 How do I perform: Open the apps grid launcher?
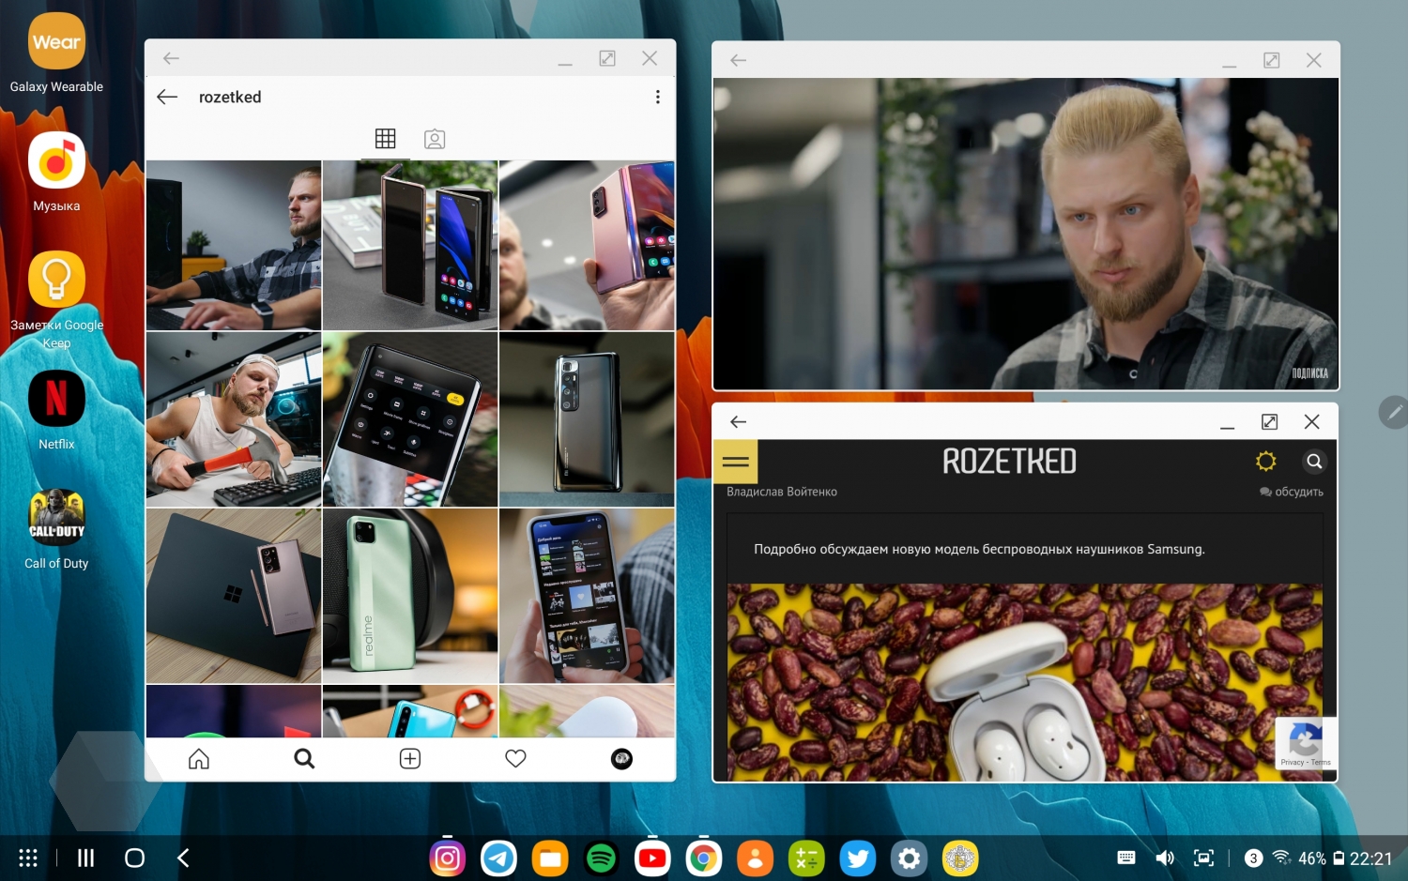[28, 858]
